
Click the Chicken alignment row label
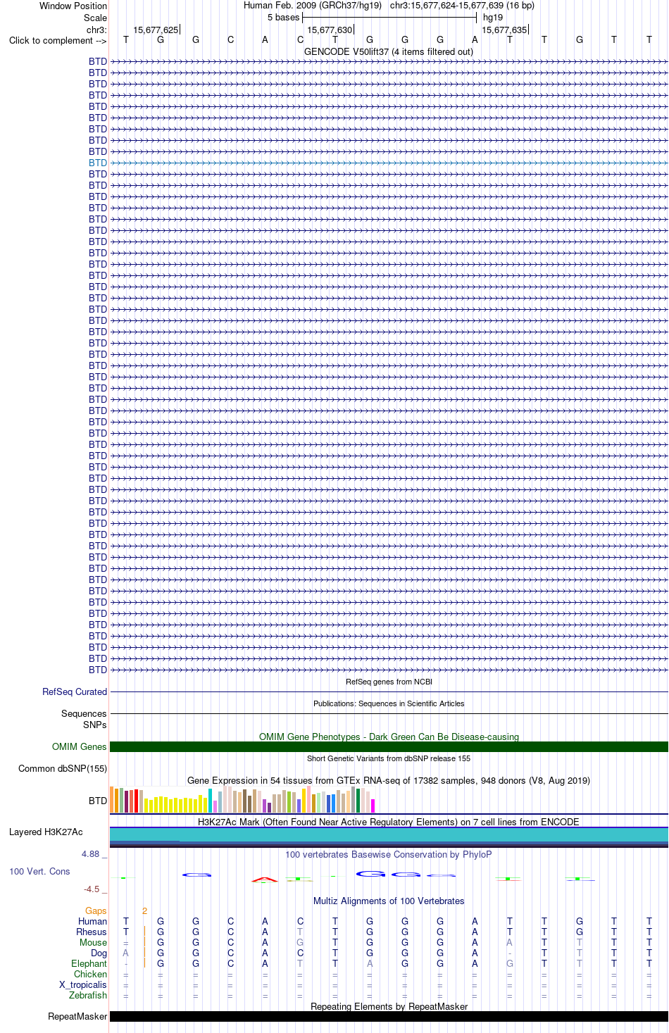coord(91,974)
